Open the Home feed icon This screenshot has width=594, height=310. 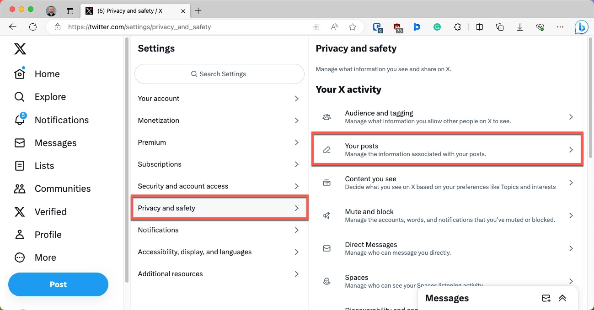(x=20, y=74)
